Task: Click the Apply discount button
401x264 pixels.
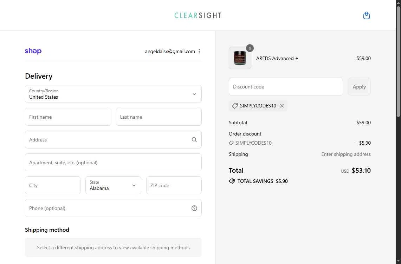Action: coord(359,87)
